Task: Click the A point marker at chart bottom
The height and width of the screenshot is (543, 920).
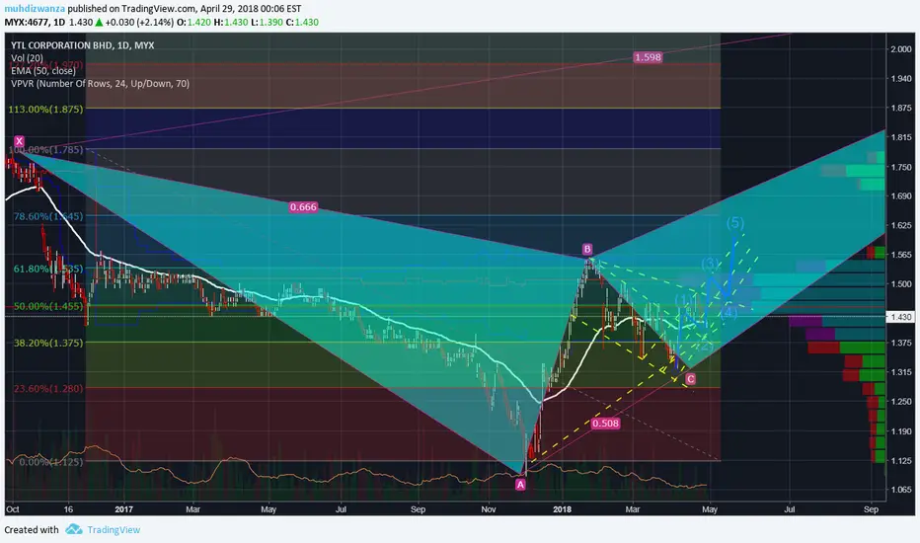Action: (x=520, y=485)
